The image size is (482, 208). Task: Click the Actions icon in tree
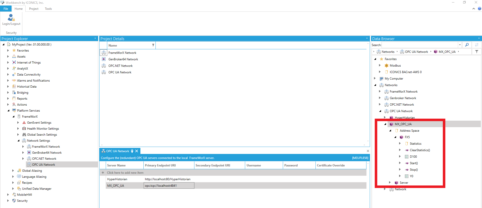click(x=14, y=105)
